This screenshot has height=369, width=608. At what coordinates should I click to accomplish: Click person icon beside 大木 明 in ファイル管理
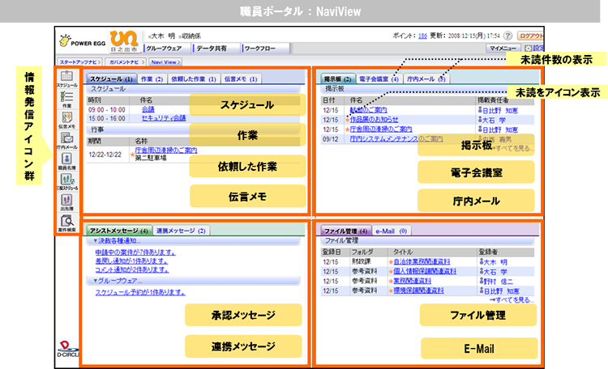482,261
